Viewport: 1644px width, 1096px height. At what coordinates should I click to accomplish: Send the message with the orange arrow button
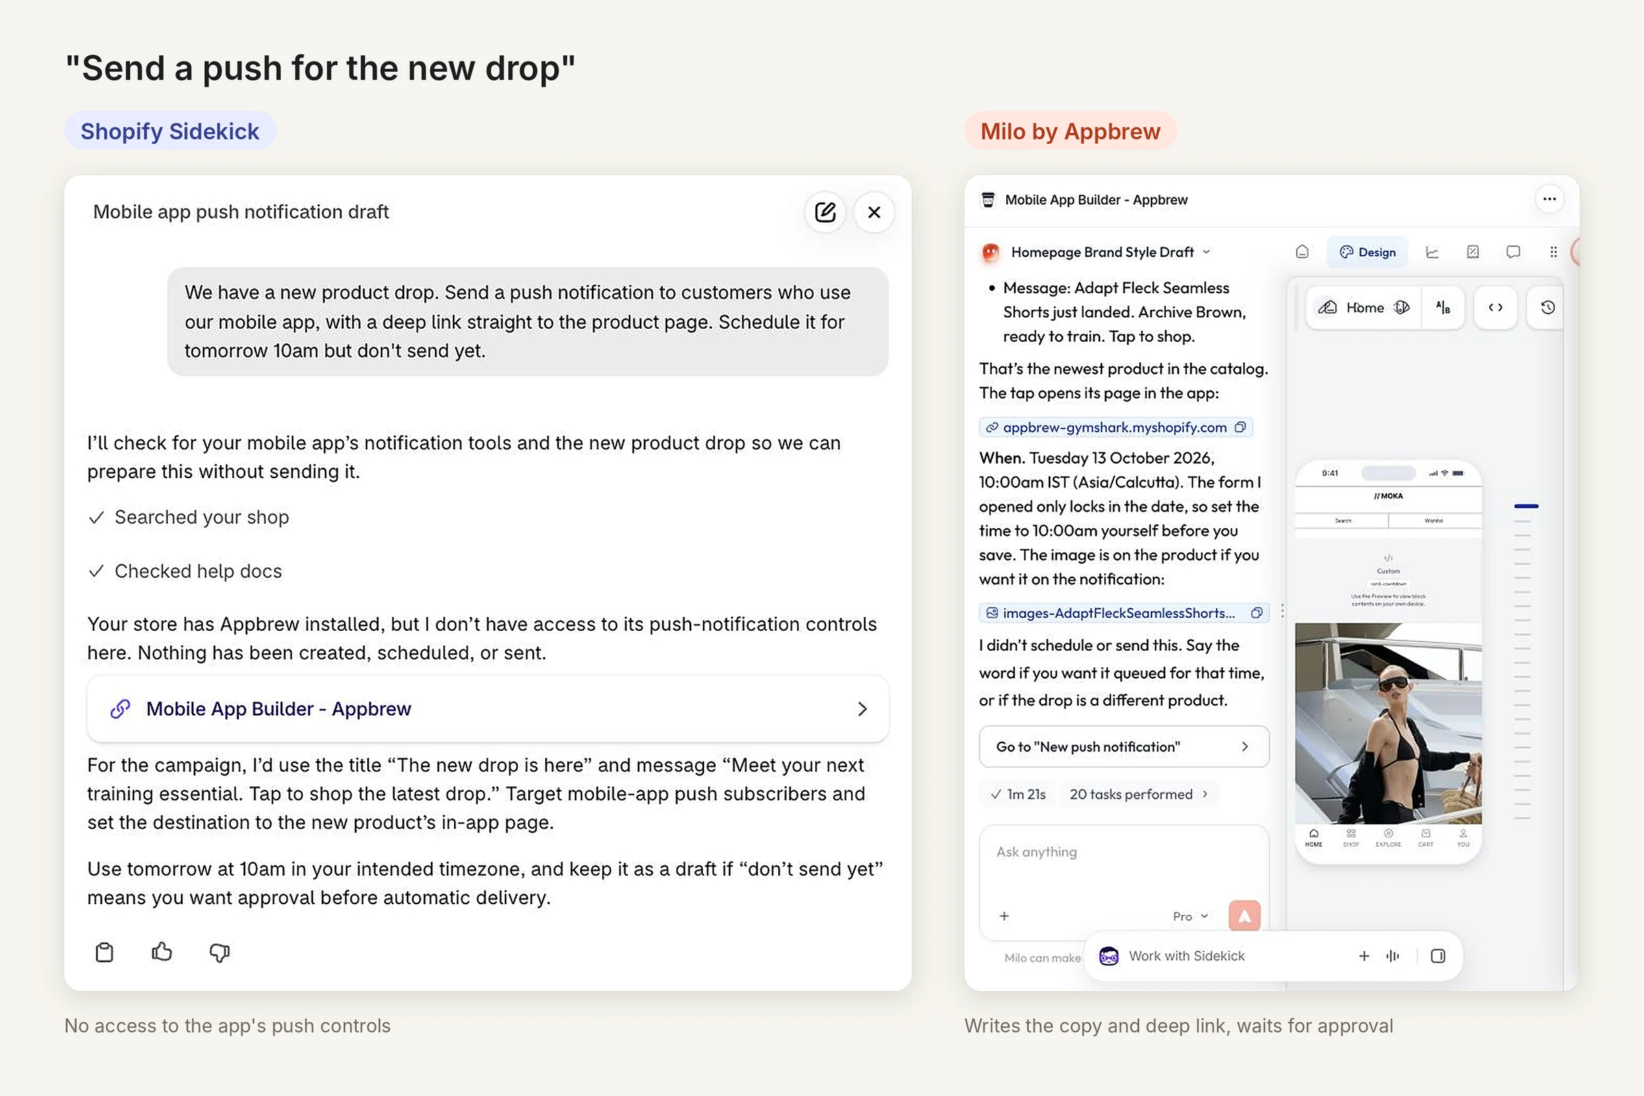[1244, 917]
